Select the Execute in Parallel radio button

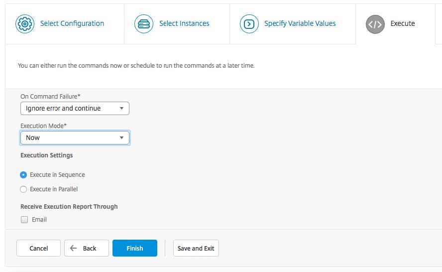click(x=23, y=189)
